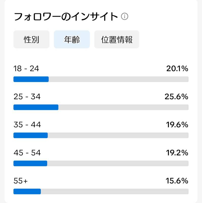The height and width of the screenshot is (203, 202).
Task: Click the 25.6% percentage value
Action: tap(176, 97)
